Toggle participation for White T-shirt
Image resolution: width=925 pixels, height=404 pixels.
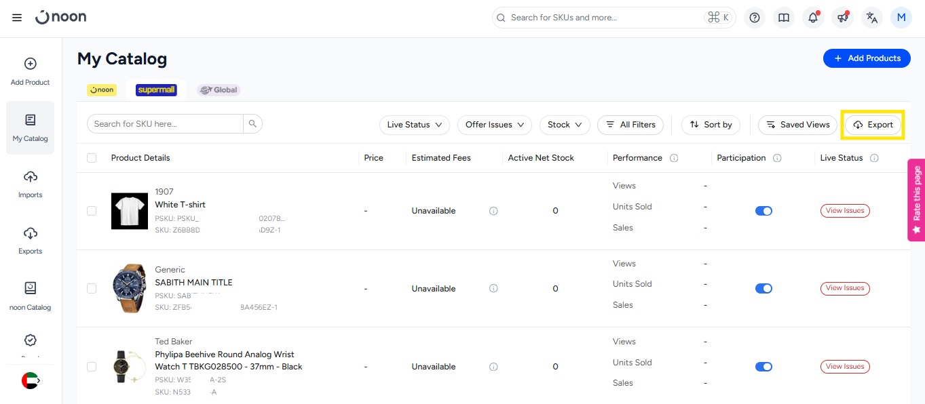point(763,211)
